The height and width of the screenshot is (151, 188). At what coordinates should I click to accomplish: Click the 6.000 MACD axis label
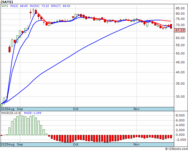pos(181,120)
